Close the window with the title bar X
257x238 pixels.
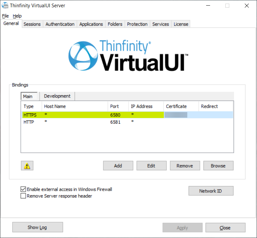click(x=247, y=6)
